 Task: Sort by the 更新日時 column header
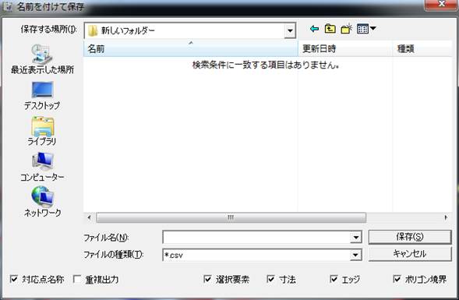coord(345,49)
